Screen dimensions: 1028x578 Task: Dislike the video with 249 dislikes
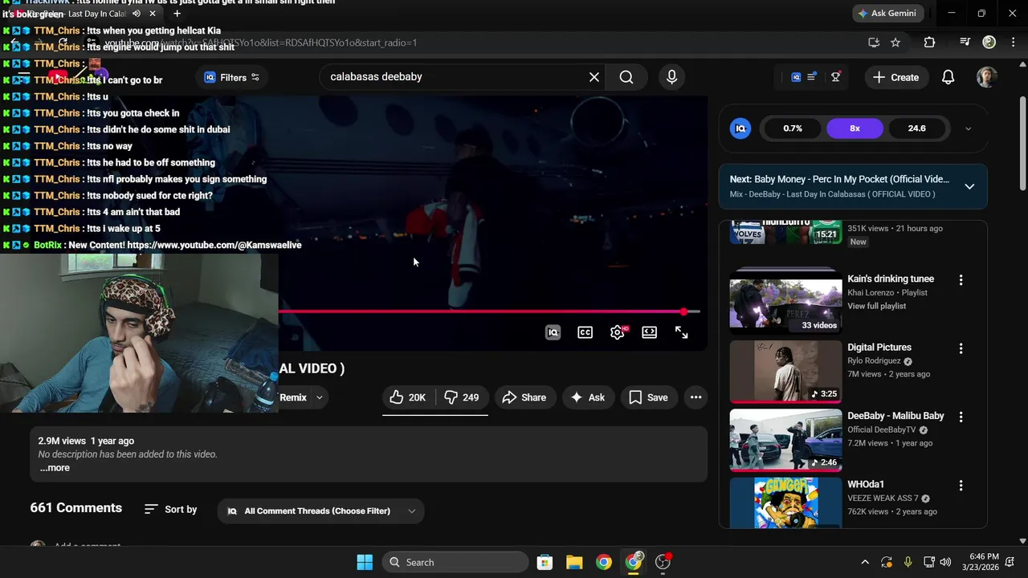point(462,397)
